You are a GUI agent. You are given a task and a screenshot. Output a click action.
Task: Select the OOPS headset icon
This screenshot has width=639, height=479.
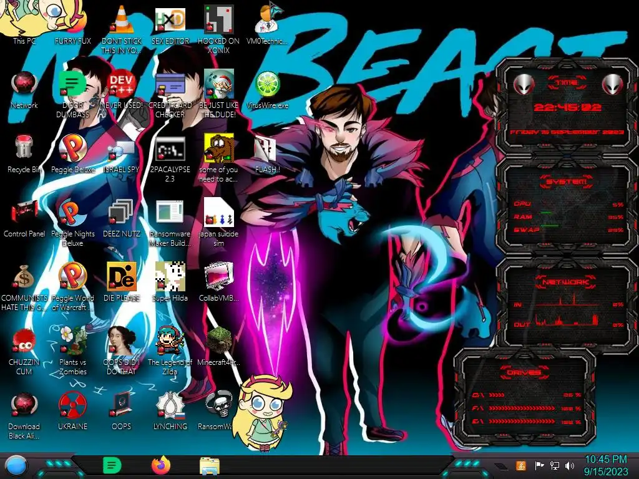point(122,404)
